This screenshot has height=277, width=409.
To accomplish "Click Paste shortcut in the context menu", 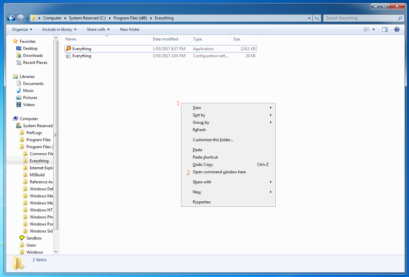I will click(228, 157).
